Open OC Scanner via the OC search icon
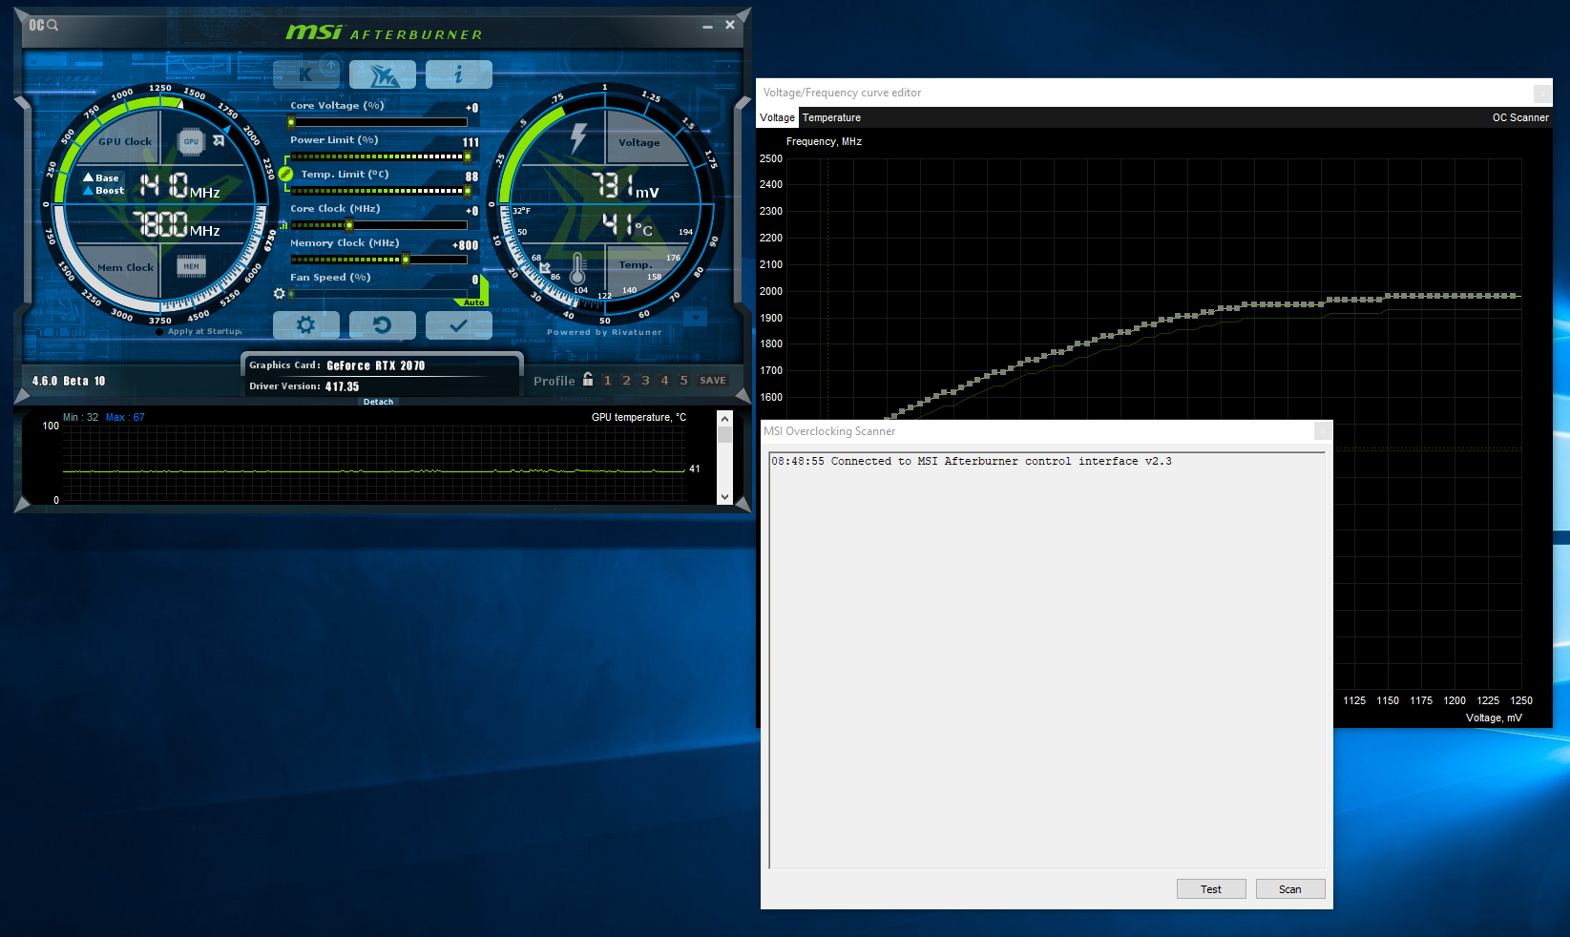 (x=43, y=25)
